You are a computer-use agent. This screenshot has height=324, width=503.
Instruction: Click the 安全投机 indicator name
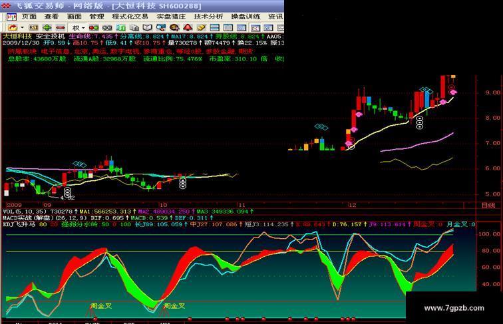pos(51,36)
